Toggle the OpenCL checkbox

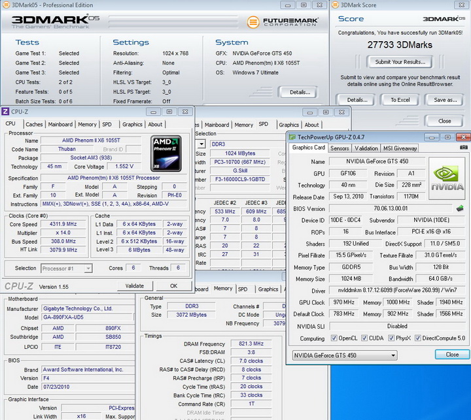334,338
